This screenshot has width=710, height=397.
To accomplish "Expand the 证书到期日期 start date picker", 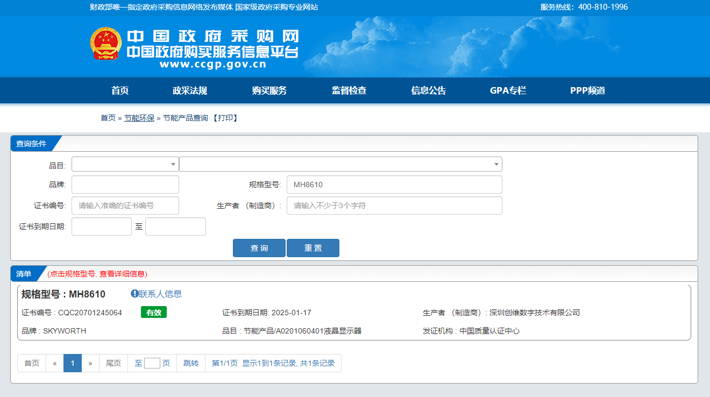I will 101,226.
